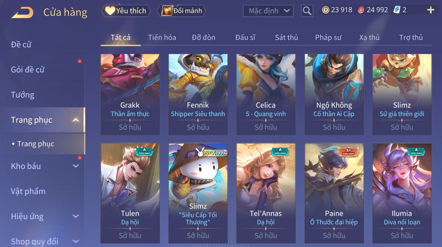The height and width of the screenshot is (247, 442).
Task: Open Tướng in the sidebar
Action: (23, 95)
